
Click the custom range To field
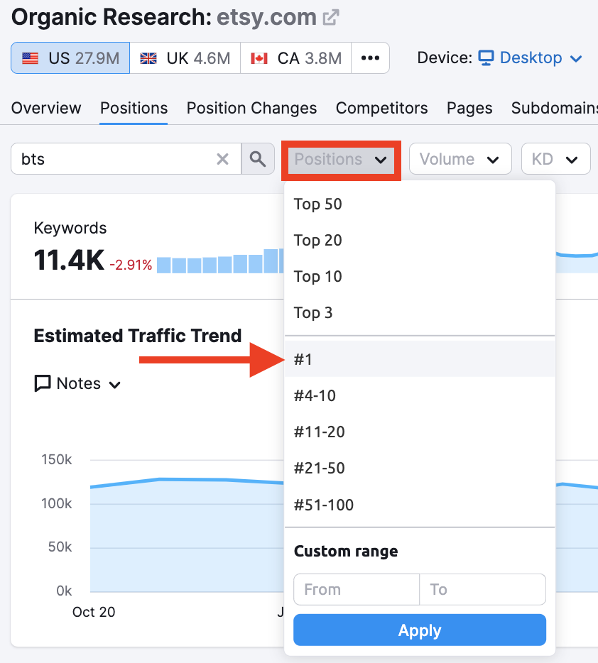[482, 589]
